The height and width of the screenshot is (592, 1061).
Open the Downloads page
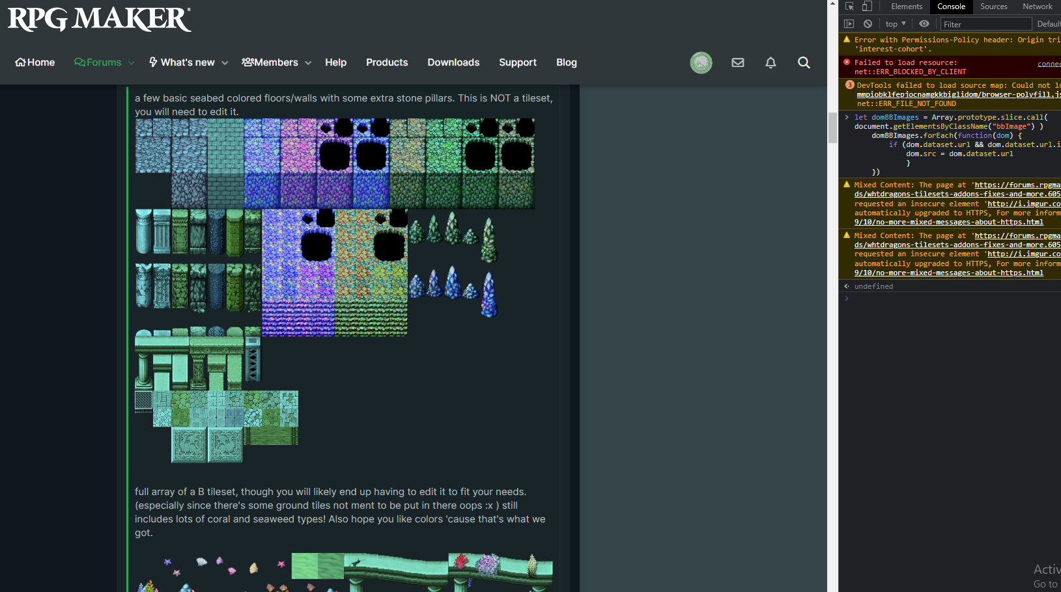453,62
